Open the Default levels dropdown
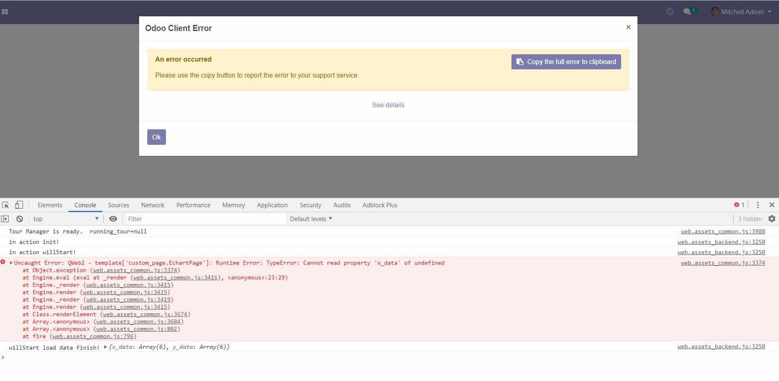This screenshot has height=381, width=779. [311, 219]
